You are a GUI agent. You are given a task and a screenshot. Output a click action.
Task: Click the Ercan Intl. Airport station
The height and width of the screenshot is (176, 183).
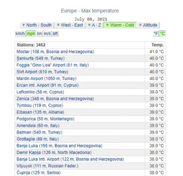tap(47, 85)
